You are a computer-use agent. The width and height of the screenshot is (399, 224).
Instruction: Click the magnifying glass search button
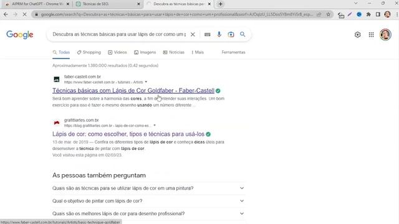coord(243,34)
